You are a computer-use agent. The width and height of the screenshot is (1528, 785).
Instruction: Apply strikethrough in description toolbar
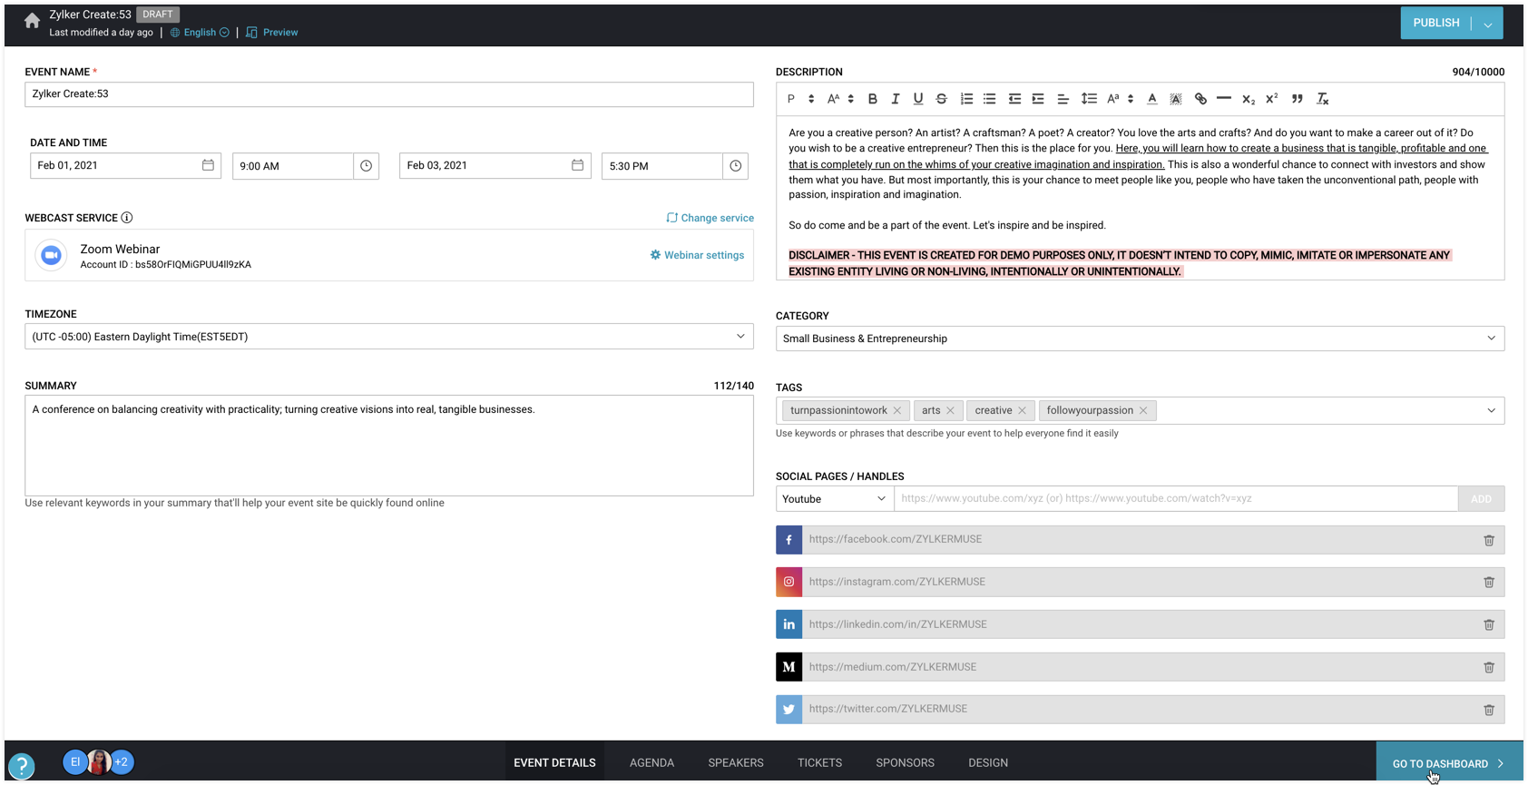[x=941, y=99]
